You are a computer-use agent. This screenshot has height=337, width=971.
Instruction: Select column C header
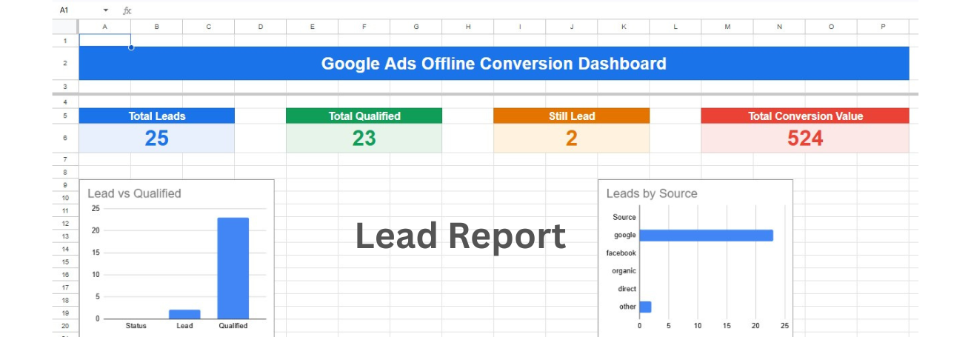208,27
